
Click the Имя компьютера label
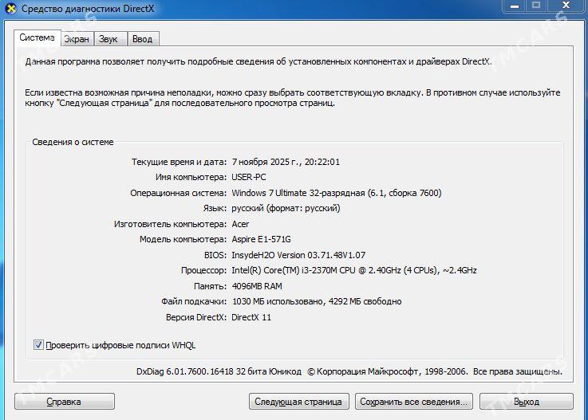[191, 177]
